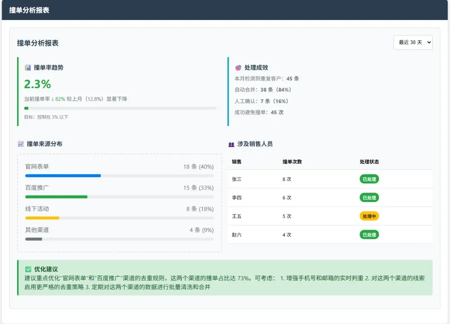The height and width of the screenshot is (324, 450).
Task: Click the blue 官网表单 distribution bar
Action: tap(63, 176)
